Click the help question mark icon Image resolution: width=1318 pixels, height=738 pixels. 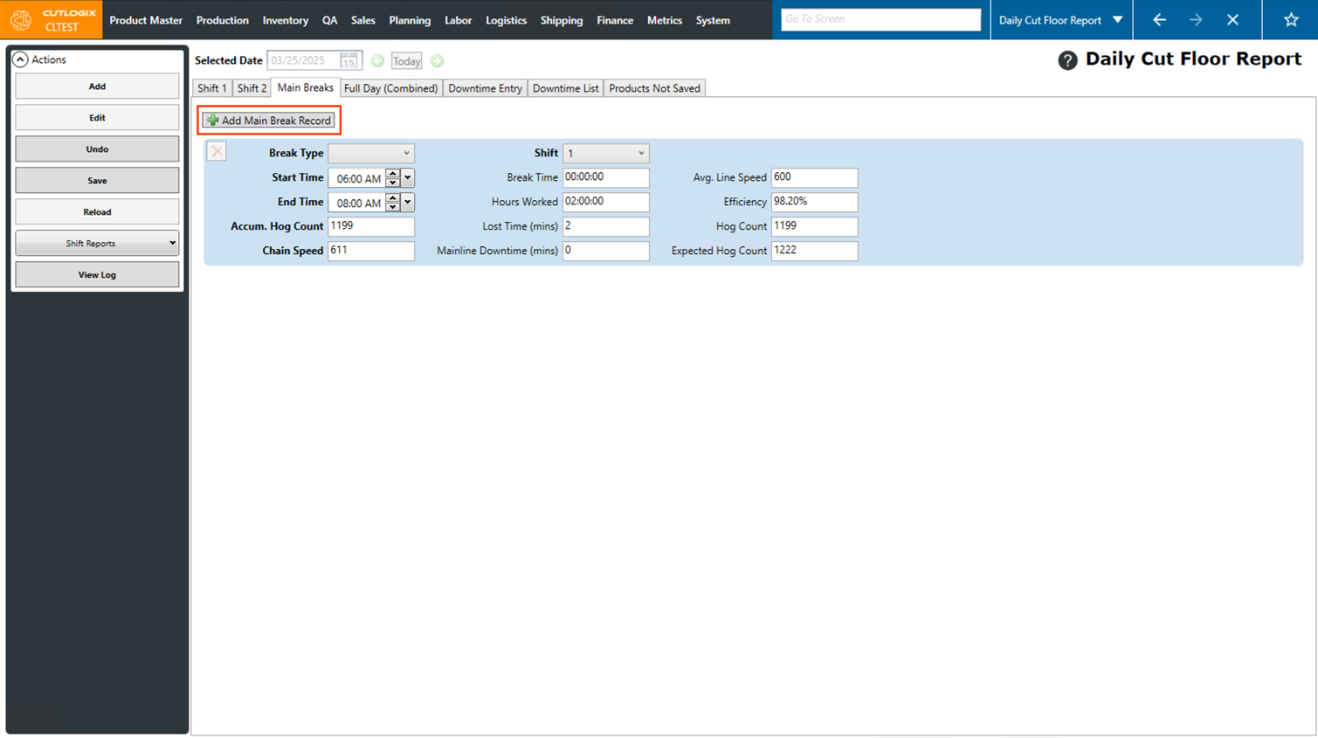click(1066, 60)
